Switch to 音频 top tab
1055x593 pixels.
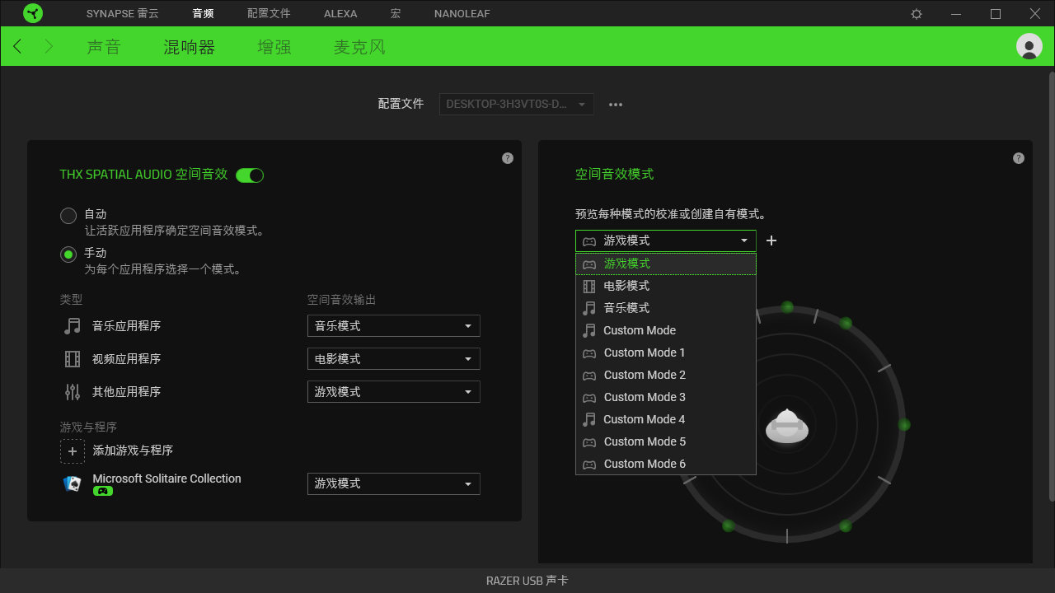point(203,14)
